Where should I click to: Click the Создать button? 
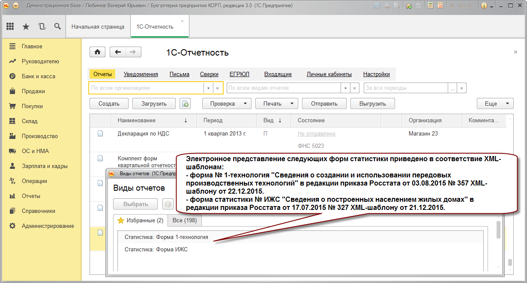tap(109, 103)
